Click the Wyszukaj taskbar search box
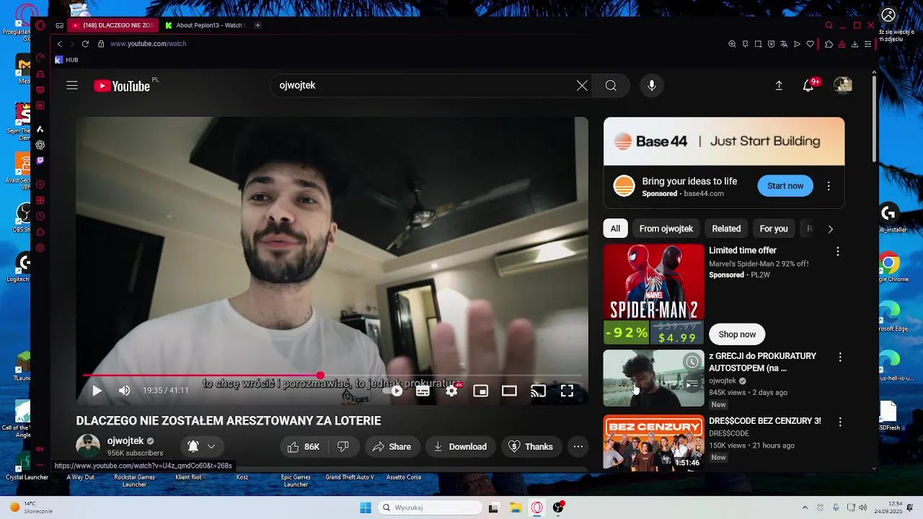This screenshot has height=519, width=923. click(430, 507)
